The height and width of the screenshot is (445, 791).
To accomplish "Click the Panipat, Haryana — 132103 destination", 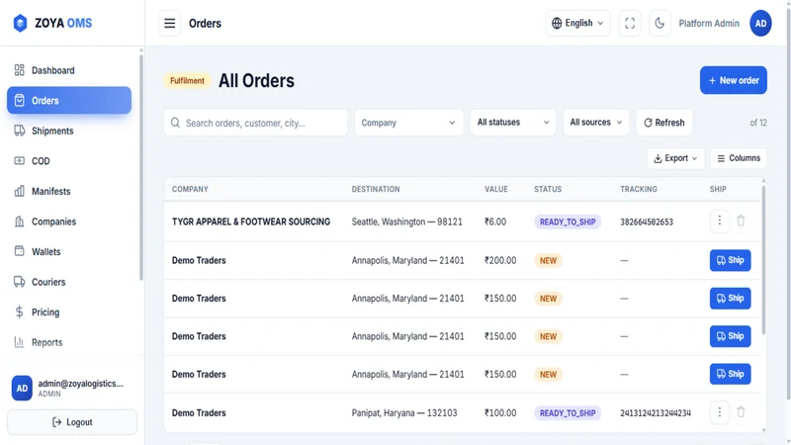I will coord(404,412).
